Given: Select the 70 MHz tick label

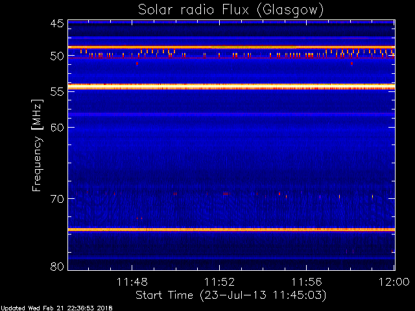Looking at the screenshot, I should [x=56, y=199].
